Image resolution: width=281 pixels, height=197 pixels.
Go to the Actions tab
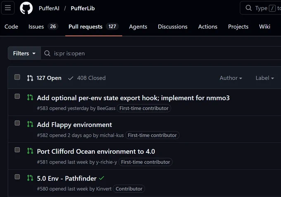208,26
